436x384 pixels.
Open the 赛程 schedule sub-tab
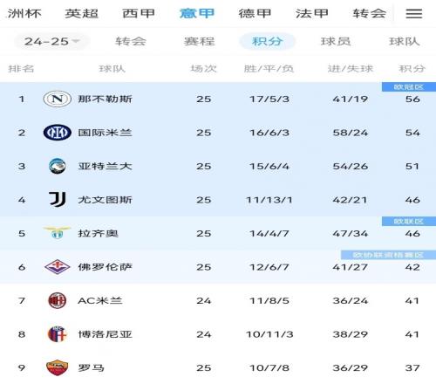click(x=200, y=41)
